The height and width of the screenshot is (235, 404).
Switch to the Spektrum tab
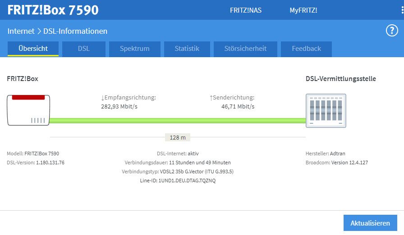[134, 49]
